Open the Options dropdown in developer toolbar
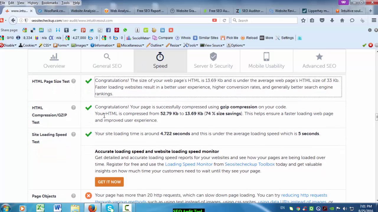 [x=236, y=45]
